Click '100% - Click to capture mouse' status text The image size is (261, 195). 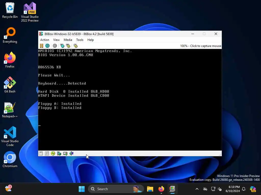[201, 46]
